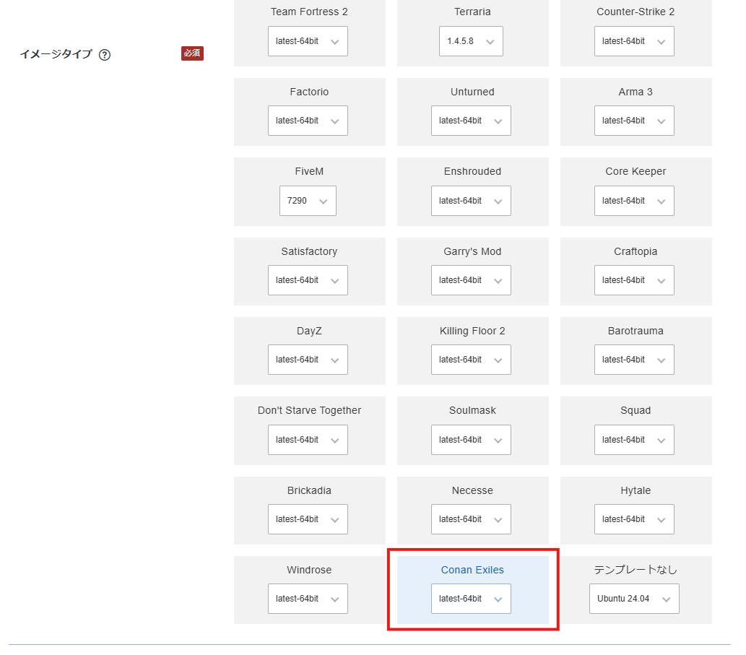Screen dimensions: 746x655
Task: Open the Core Keeper version dropdown
Action: point(634,201)
